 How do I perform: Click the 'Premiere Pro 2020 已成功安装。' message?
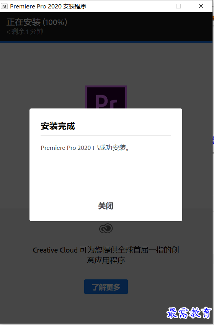85,148
